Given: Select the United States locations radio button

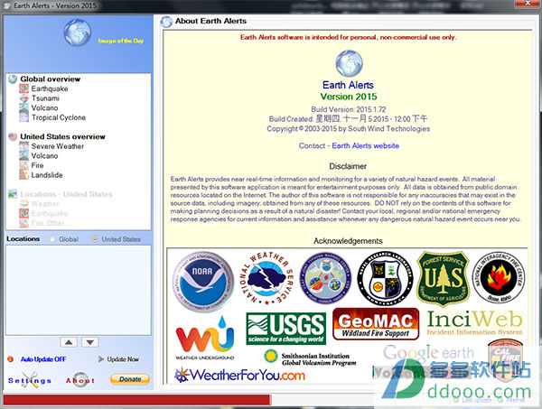Looking at the screenshot, I should [95, 239].
